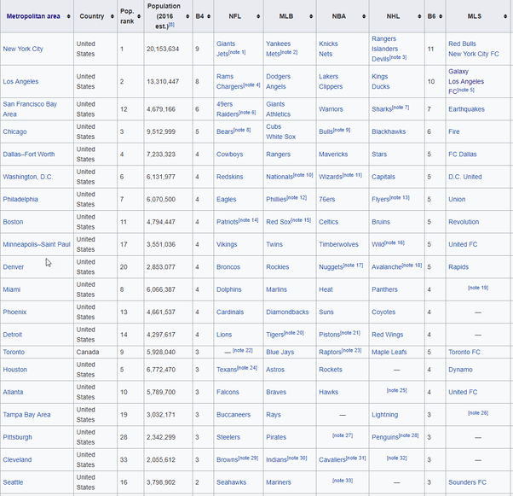The width and height of the screenshot is (513, 496).
Task: Sort by B6 column arrows
Action: (441, 16)
